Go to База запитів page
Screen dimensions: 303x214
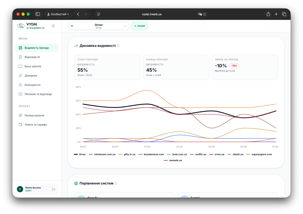pyautogui.click(x=37, y=66)
